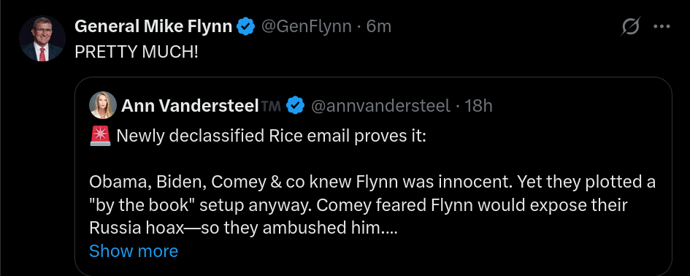Open the General Mike Flynn display name link
Viewport: 690px width, 276px height.
(x=153, y=26)
